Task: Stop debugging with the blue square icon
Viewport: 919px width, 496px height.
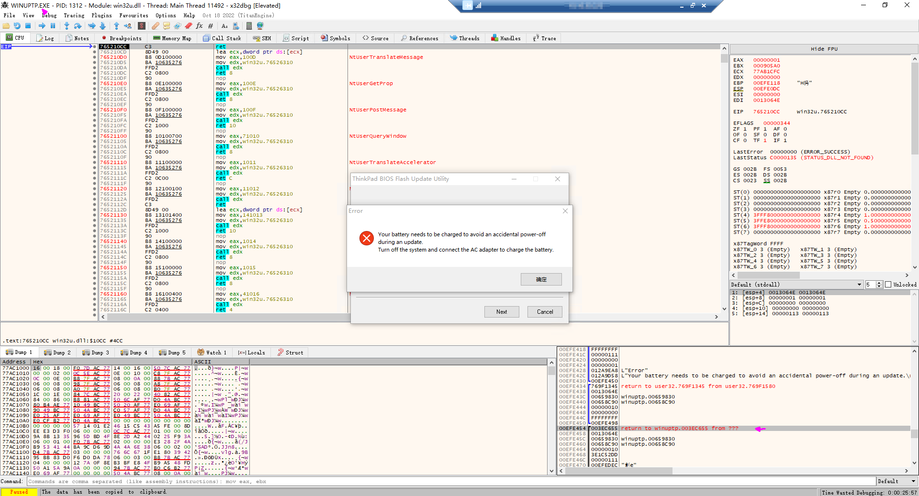Action: [28, 26]
